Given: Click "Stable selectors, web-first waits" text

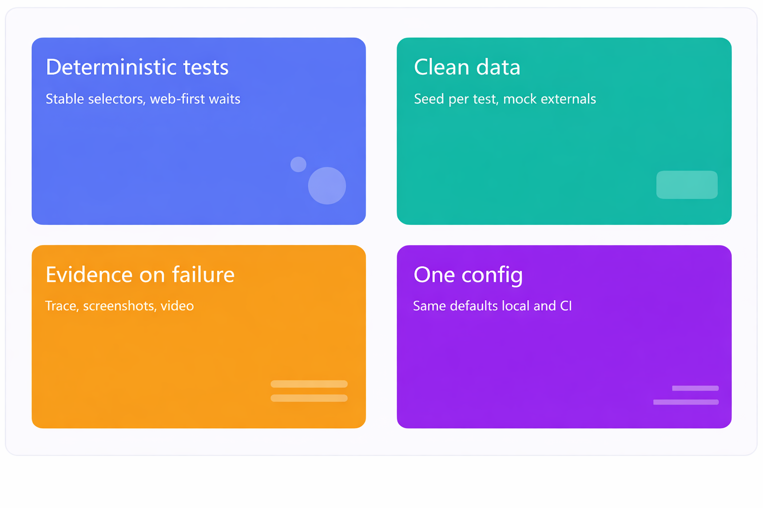Looking at the screenshot, I should click(x=143, y=99).
